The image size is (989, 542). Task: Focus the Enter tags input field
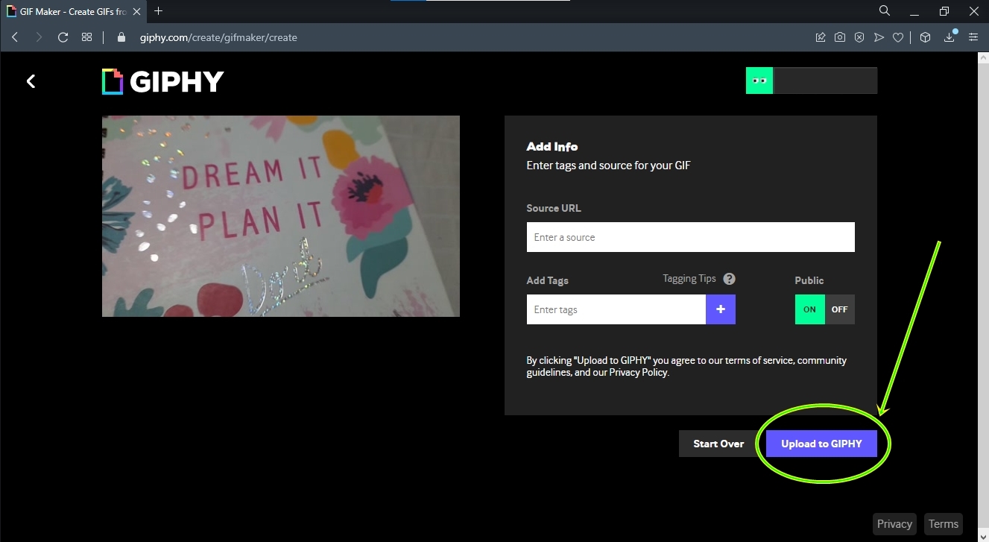coord(616,309)
